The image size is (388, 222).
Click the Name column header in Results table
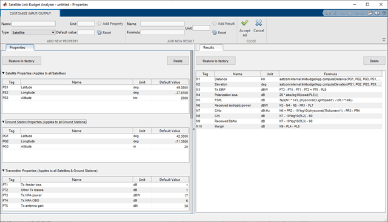[x=237, y=74]
